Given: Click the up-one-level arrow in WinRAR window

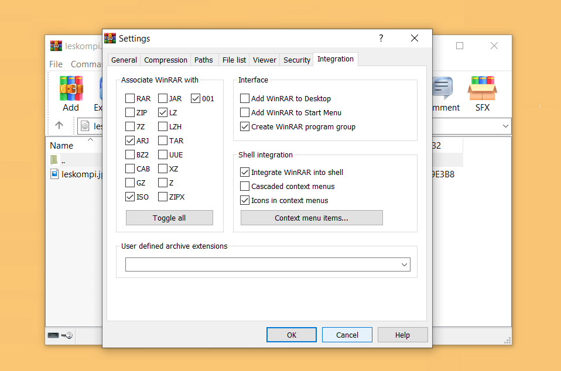Looking at the screenshot, I should pyautogui.click(x=59, y=125).
